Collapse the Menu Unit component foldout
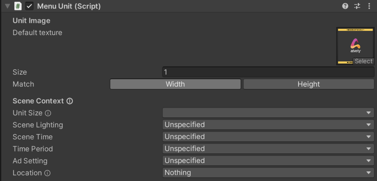The width and height of the screenshot is (377, 181). pos(7,6)
